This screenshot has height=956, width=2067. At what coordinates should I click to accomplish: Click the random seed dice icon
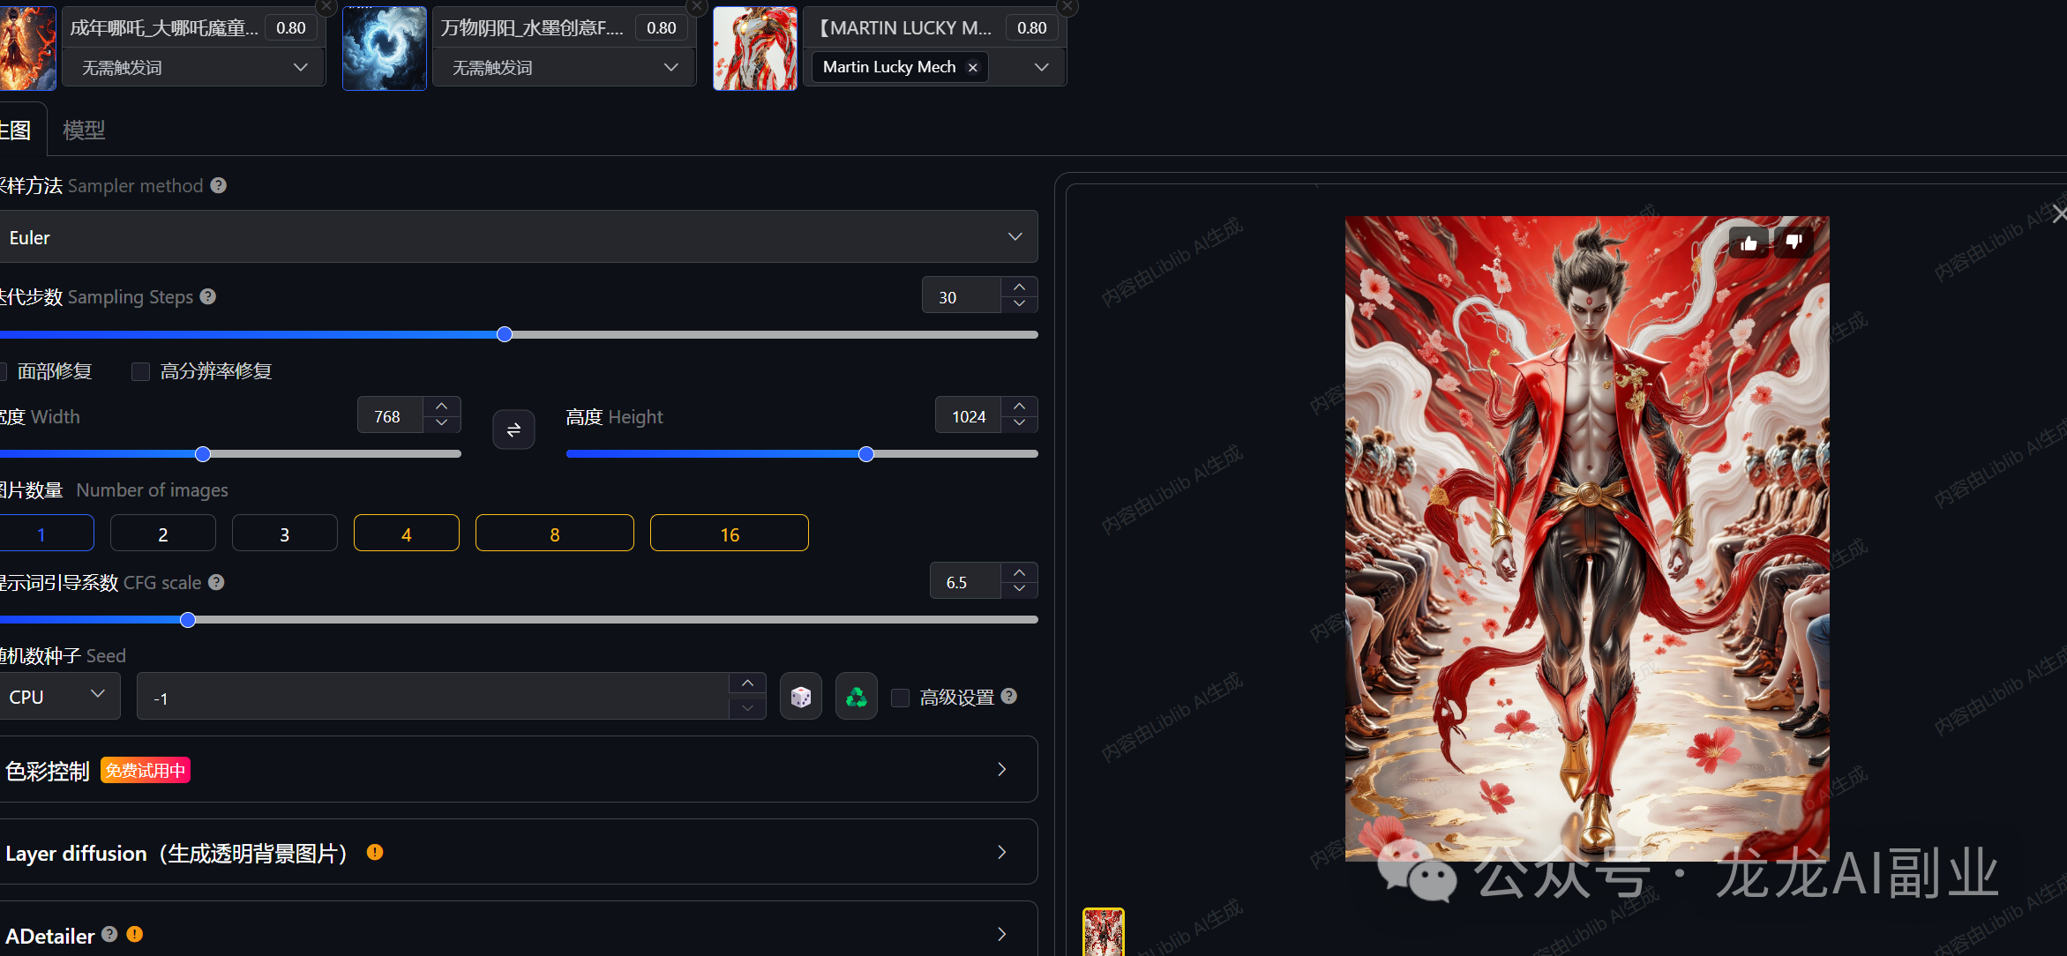tap(800, 697)
